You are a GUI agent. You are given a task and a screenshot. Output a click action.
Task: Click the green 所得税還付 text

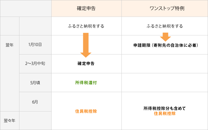click(x=86, y=83)
